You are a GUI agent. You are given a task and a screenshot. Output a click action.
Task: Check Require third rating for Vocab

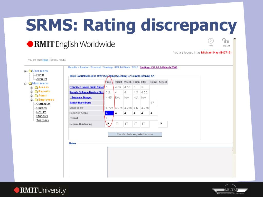pyautogui.click(x=126, y=124)
